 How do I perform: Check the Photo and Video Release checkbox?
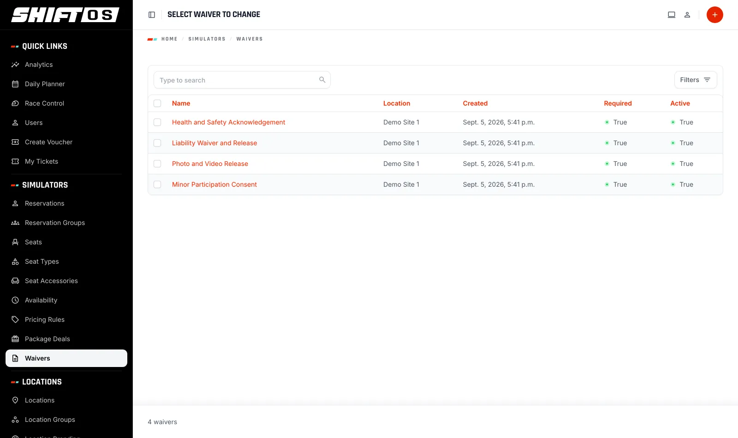pos(157,164)
